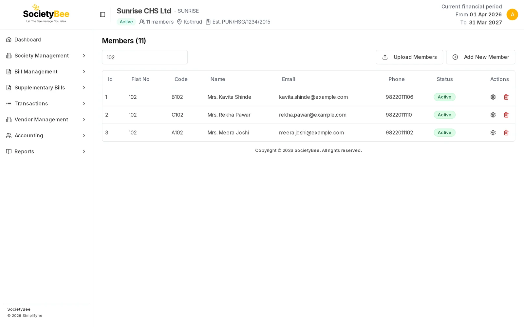
Task: Select code cell C102
Action: [x=178, y=115]
